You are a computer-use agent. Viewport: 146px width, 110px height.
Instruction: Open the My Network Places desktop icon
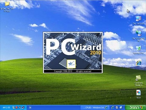(139, 33)
